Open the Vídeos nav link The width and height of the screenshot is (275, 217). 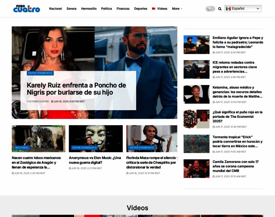(x=162, y=9)
